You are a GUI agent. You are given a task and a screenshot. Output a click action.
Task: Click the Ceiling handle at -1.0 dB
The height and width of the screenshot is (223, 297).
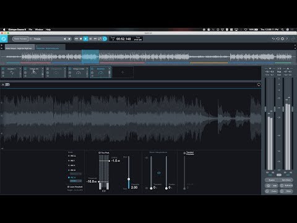(x=109, y=161)
